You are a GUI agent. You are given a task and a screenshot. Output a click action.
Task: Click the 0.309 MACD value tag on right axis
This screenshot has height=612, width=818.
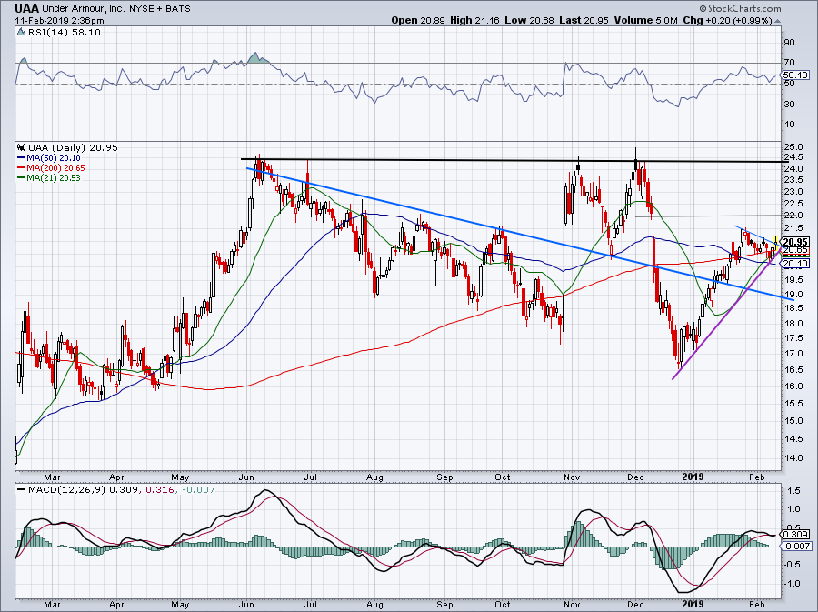[796, 535]
